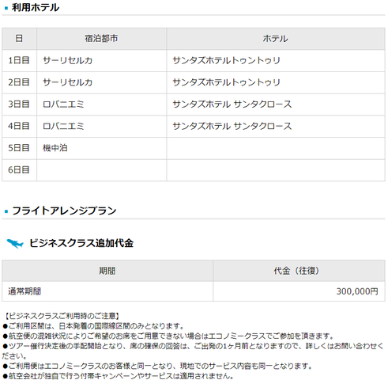Select the 6日目 row label

tap(19, 170)
